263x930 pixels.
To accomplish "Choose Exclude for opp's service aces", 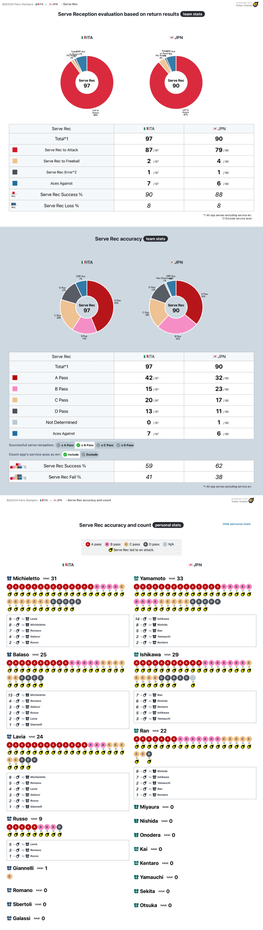I will tap(89, 454).
